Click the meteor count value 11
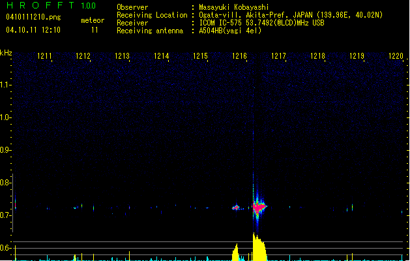This screenshot has height=261, width=410. click(95, 30)
